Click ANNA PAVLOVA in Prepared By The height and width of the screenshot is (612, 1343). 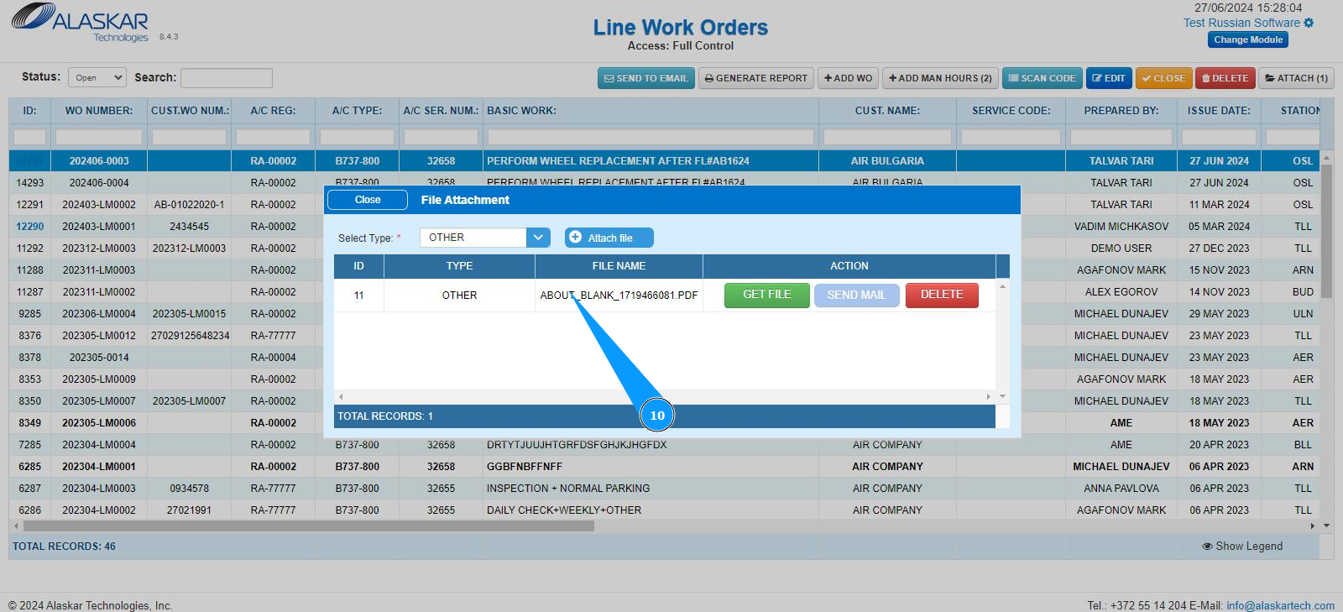pos(1121,489)
